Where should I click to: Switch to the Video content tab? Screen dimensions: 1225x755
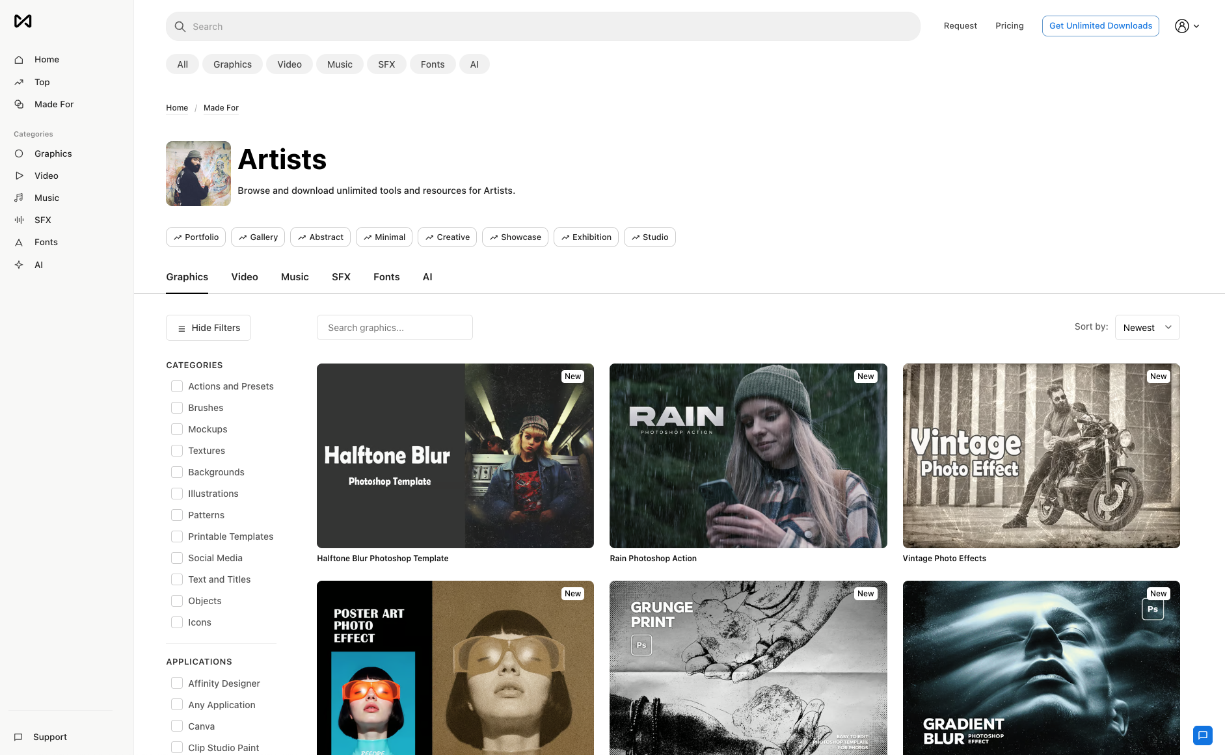pos(244,276)
